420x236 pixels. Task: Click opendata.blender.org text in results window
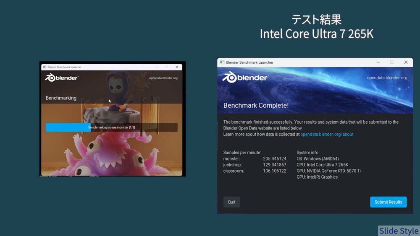387,78
